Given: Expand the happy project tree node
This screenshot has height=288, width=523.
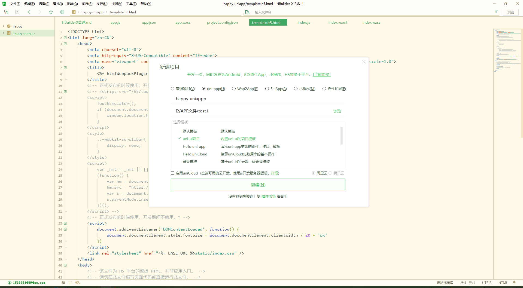Looking at the screenshot, I should point(3,26).
